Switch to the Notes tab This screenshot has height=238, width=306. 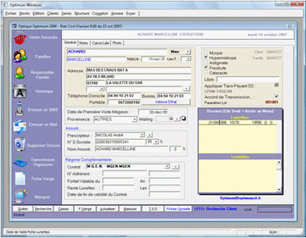pos(83,43)
